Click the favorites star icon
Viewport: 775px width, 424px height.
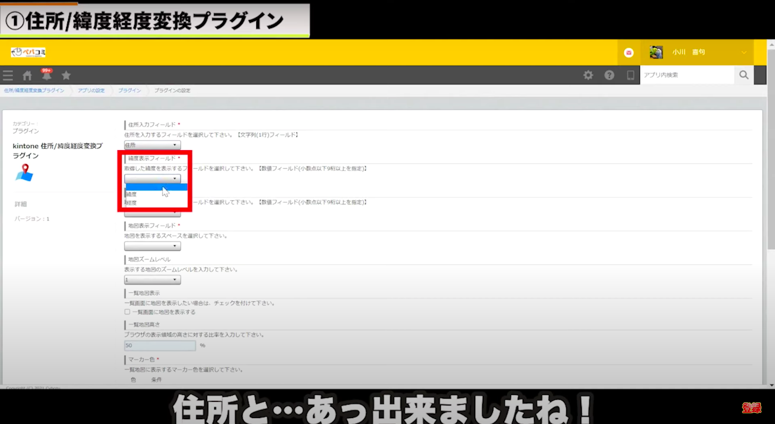click(66, 75)
